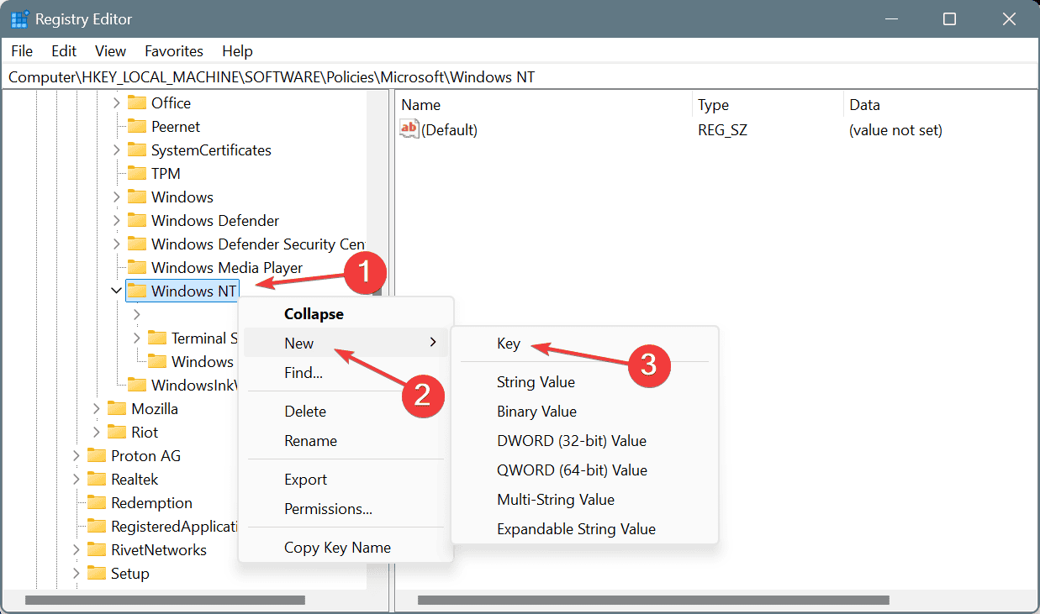Open the Favorites menu
Image resolution: width=1040 pixels, height=614 pixels.
pyautogui.click(x=174, y=51)
